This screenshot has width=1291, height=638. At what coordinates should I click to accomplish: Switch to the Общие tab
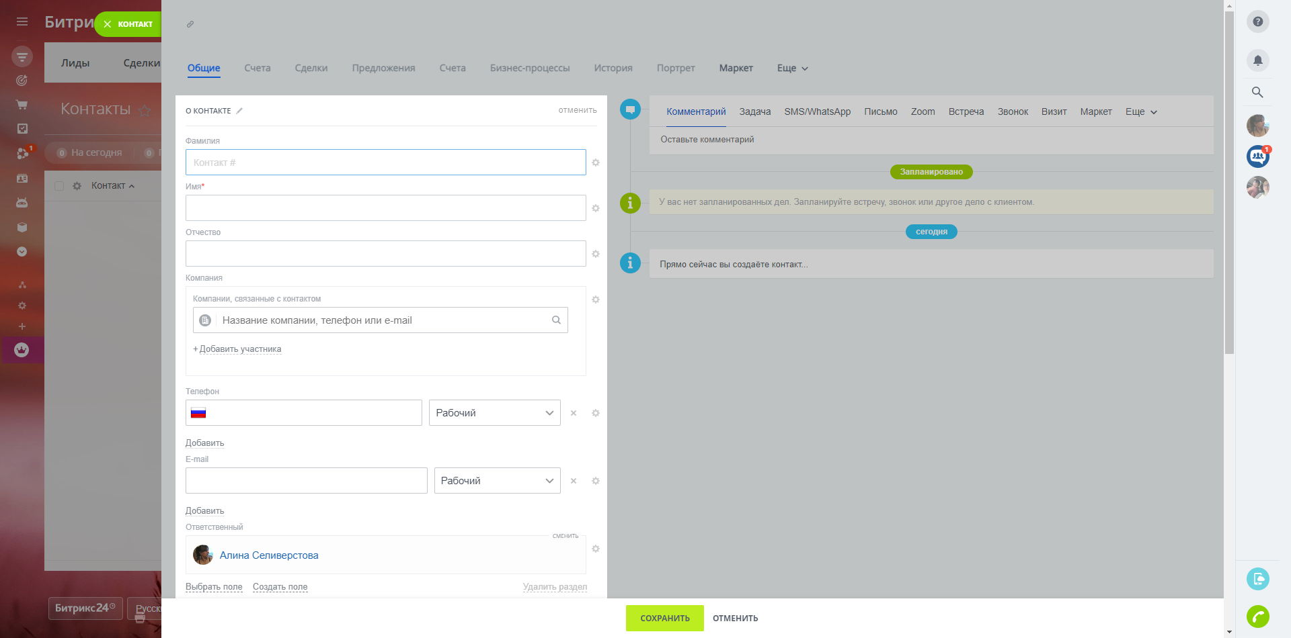(204, 68)
